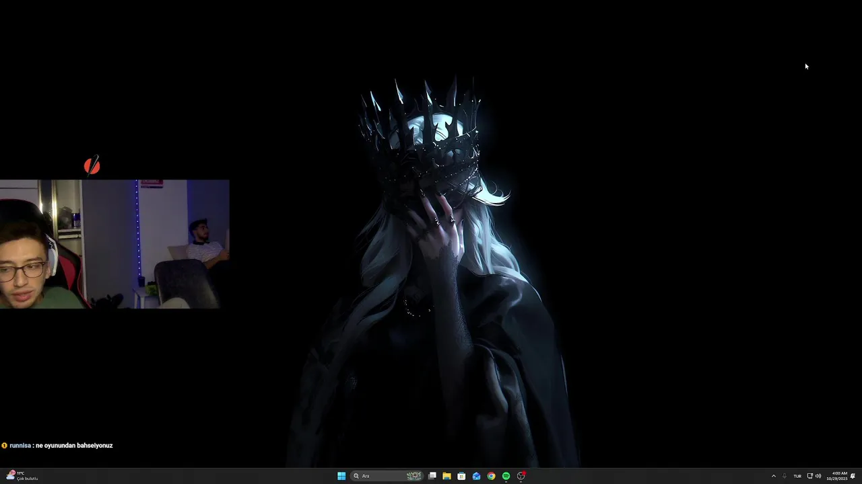Open network settings tray icon
862x484 pixels.
(x=809, y=476)
